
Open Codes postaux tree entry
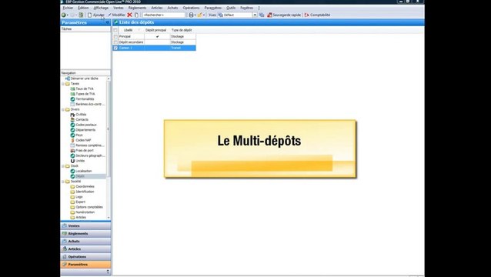pyautogui.click(x=83, y=125)
